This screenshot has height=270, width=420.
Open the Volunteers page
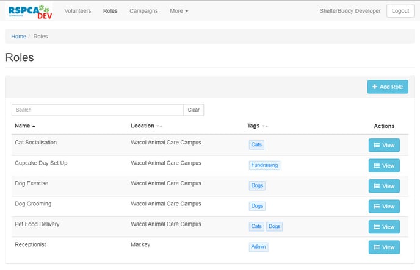[78, 11]
